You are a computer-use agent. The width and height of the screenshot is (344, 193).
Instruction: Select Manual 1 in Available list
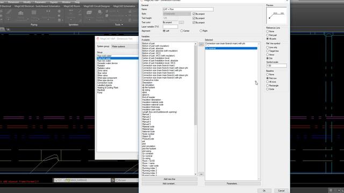(x=146, y=114)
